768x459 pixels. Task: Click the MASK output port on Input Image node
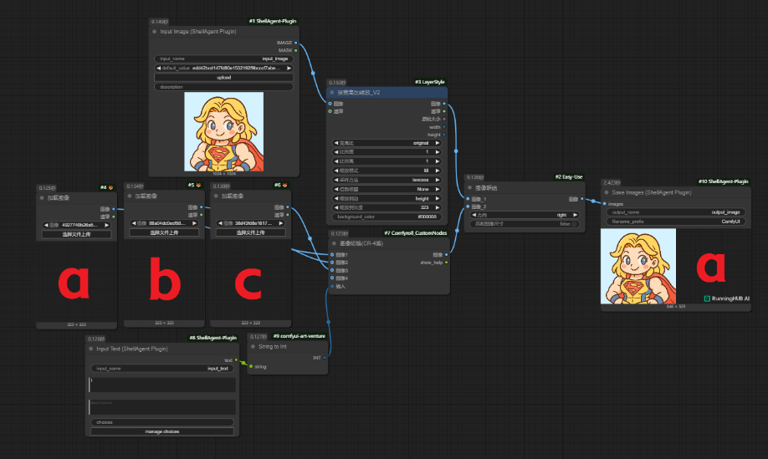pos(296,50)
